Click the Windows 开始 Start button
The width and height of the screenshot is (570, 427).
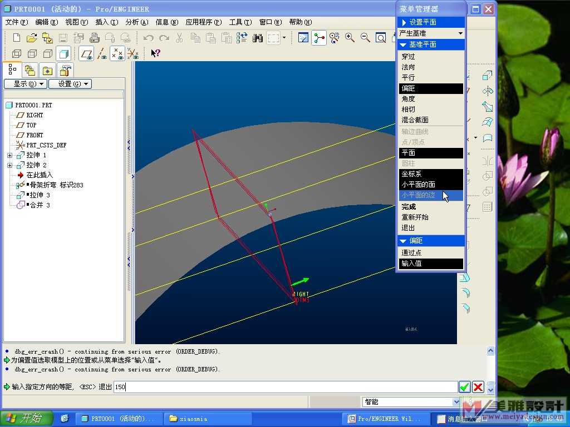pyautogui.click(x=27, y=418)
